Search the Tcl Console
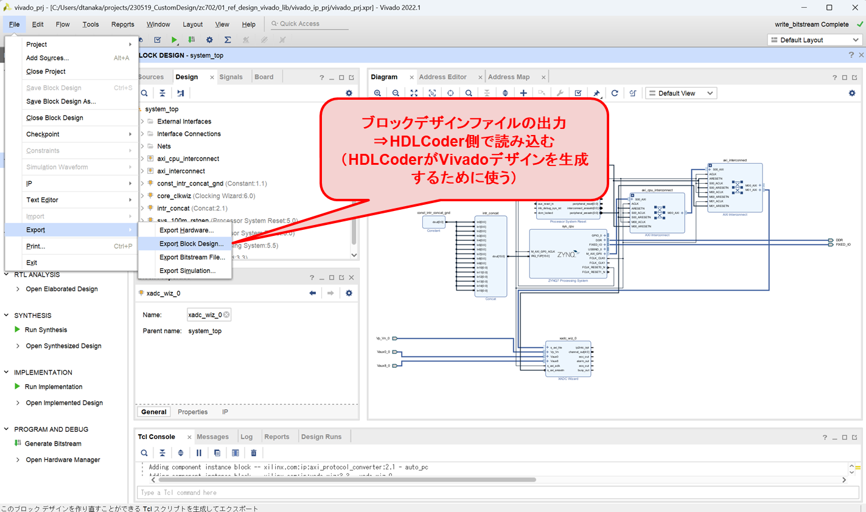Image resolution: width=866 pixels, height=512 pixels. (x=144, y=453)
